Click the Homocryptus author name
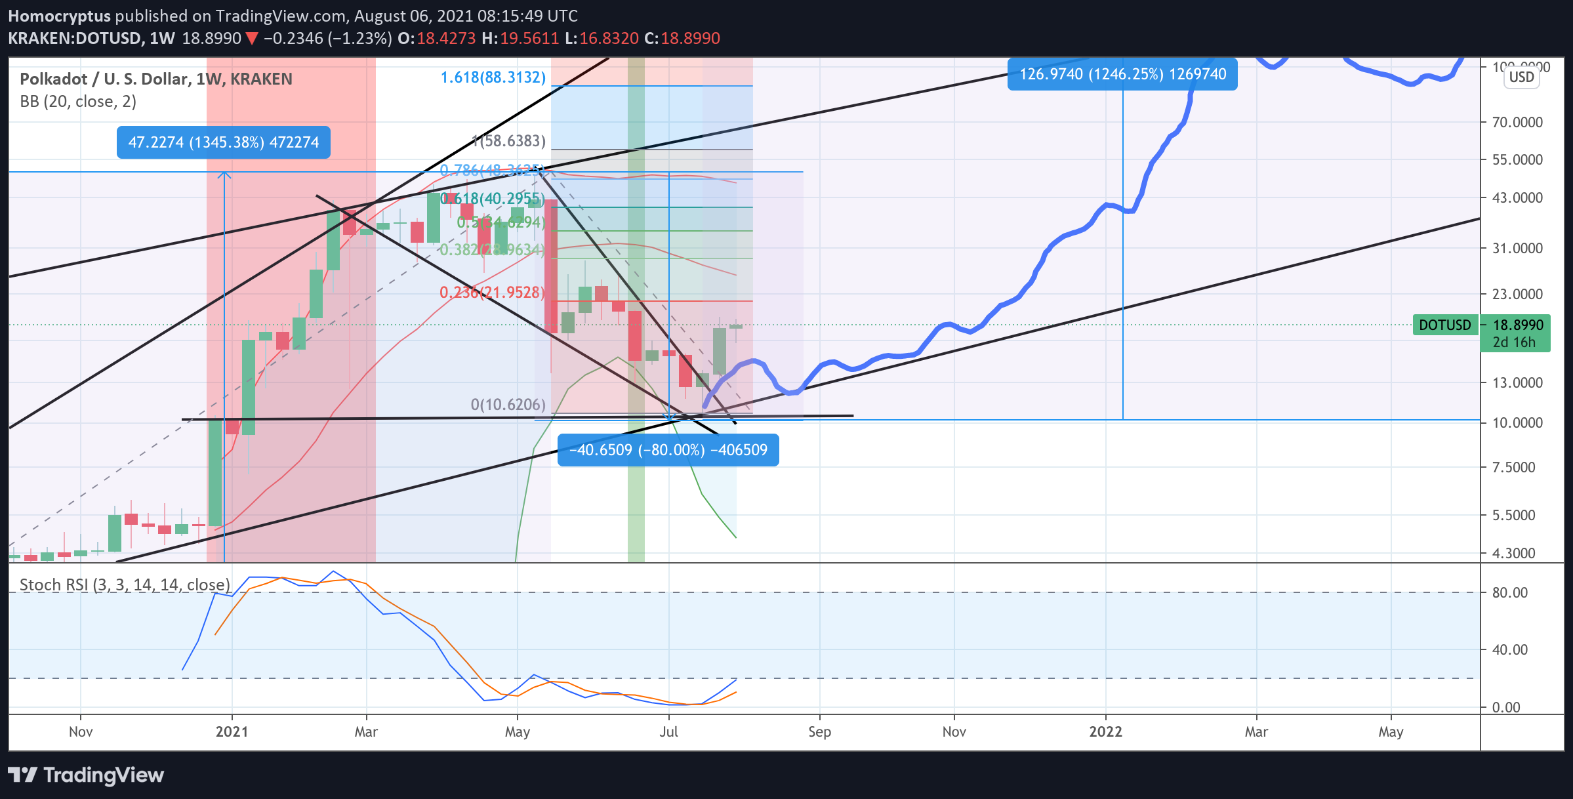The height and width of the screenshot is (799, 1573). click(x=60, y=16)
